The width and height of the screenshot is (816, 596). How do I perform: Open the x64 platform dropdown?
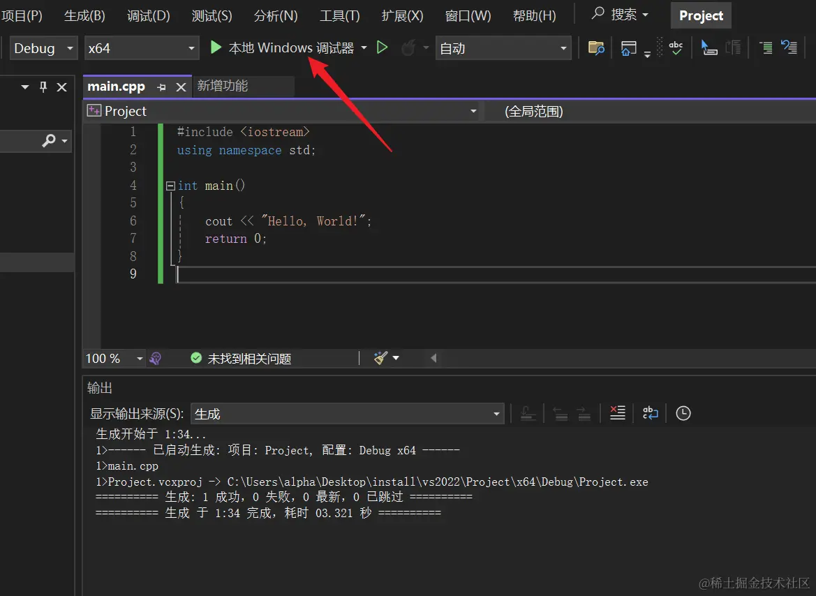pyautogui.click(x=142, y=48)
